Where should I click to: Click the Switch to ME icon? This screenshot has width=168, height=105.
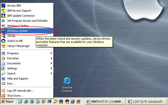pos(3,41)
